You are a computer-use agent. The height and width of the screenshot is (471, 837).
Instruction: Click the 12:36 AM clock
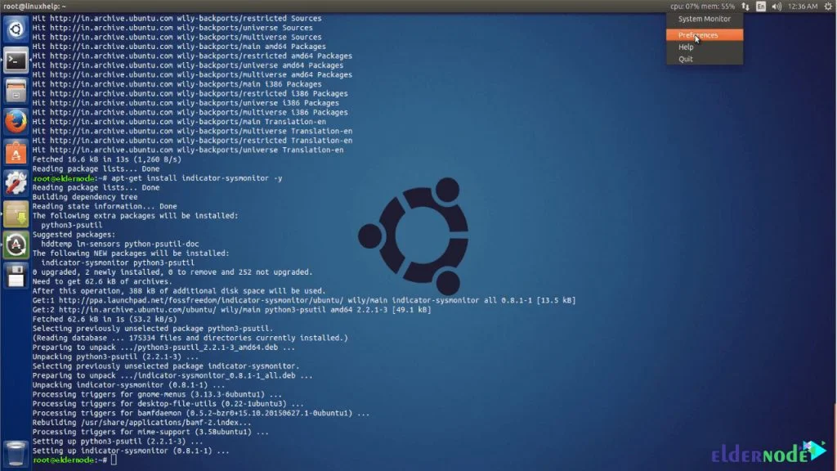click(x=803, y=6)
